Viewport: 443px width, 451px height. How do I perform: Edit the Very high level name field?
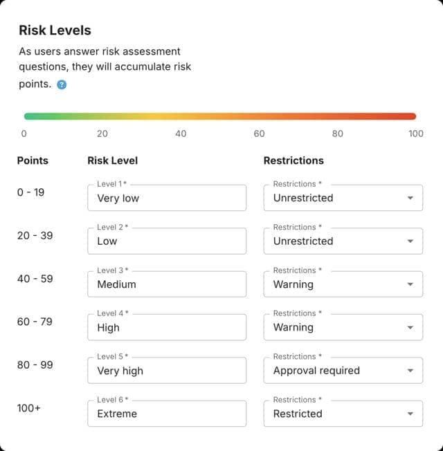click(166, 371)
